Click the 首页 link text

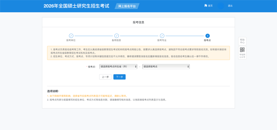click(x=210, y=6)
